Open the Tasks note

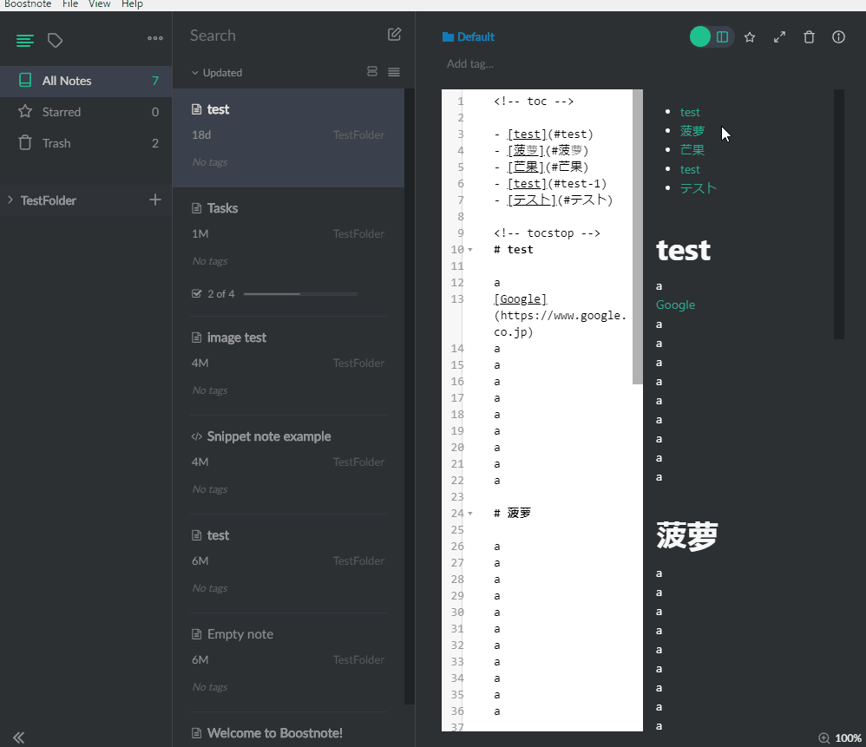[288, 252]
